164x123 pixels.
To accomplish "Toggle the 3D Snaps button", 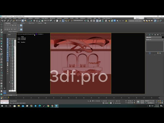I will (60, 21).
